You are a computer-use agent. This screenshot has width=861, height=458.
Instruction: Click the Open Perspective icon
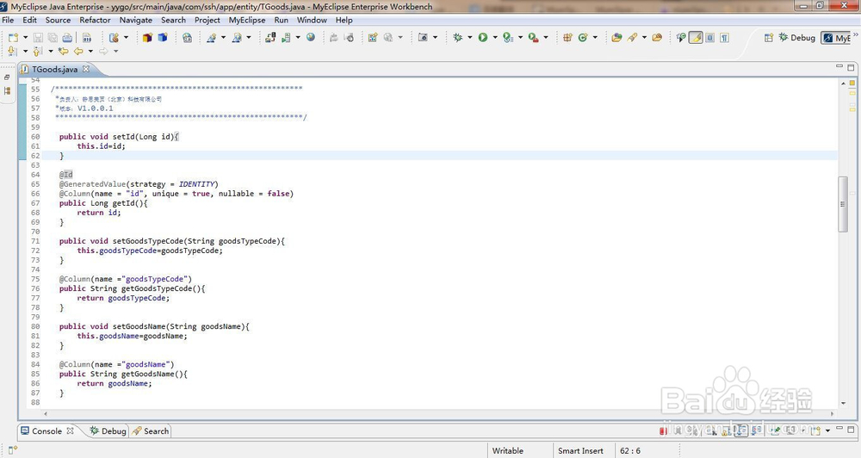point(769,37)
